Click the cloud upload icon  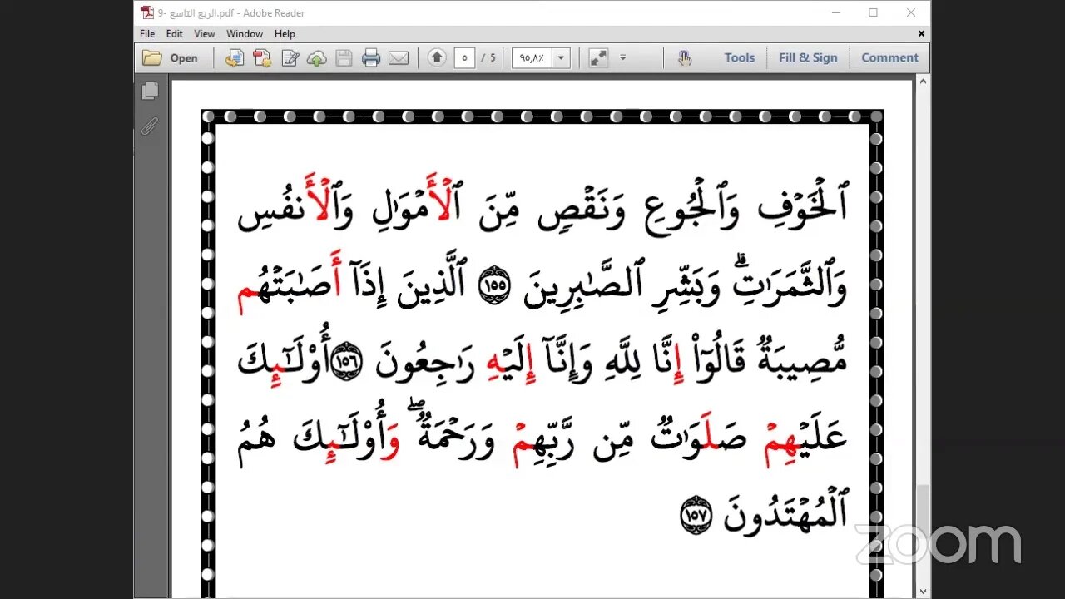coord(316,57)
